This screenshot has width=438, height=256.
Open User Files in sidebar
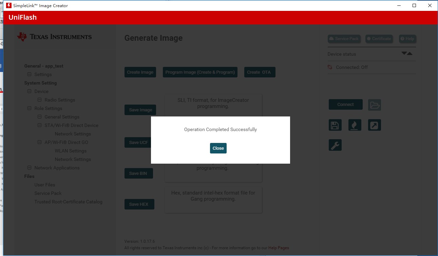coord(44,185)
